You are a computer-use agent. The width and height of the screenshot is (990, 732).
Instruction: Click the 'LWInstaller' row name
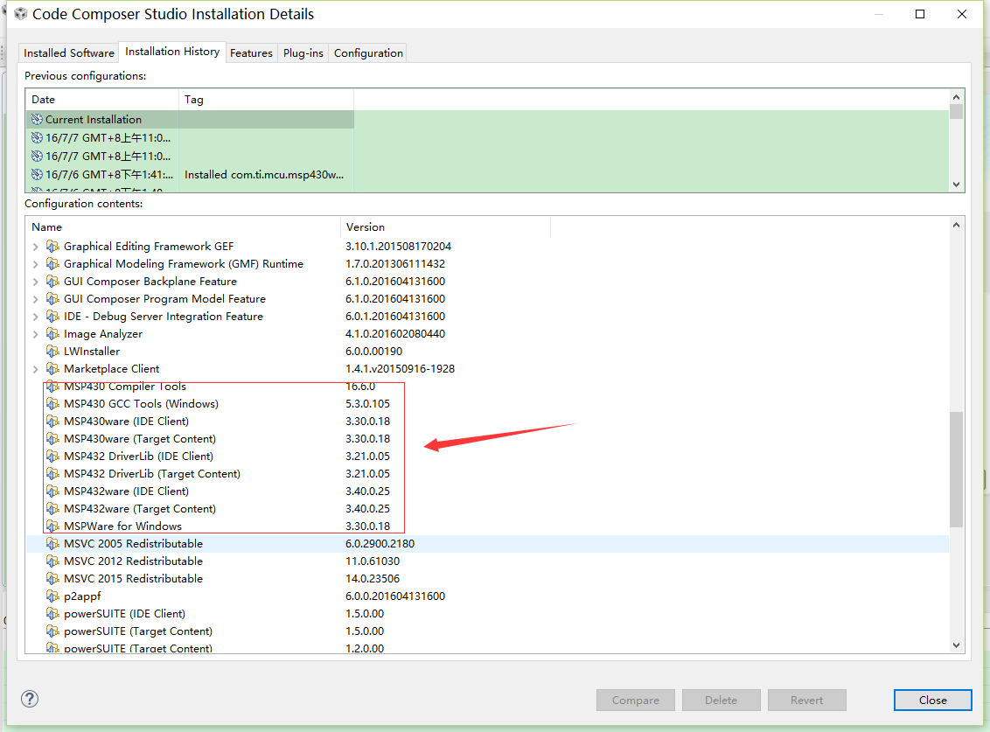92,352
